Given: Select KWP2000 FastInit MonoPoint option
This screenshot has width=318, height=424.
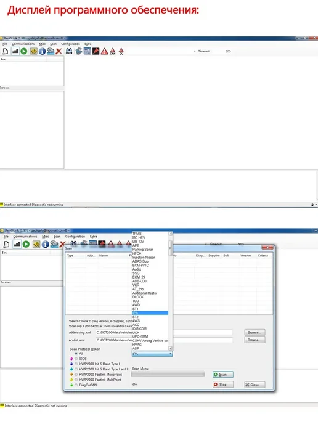Looking at the screenshot, I should pos(76,375).
